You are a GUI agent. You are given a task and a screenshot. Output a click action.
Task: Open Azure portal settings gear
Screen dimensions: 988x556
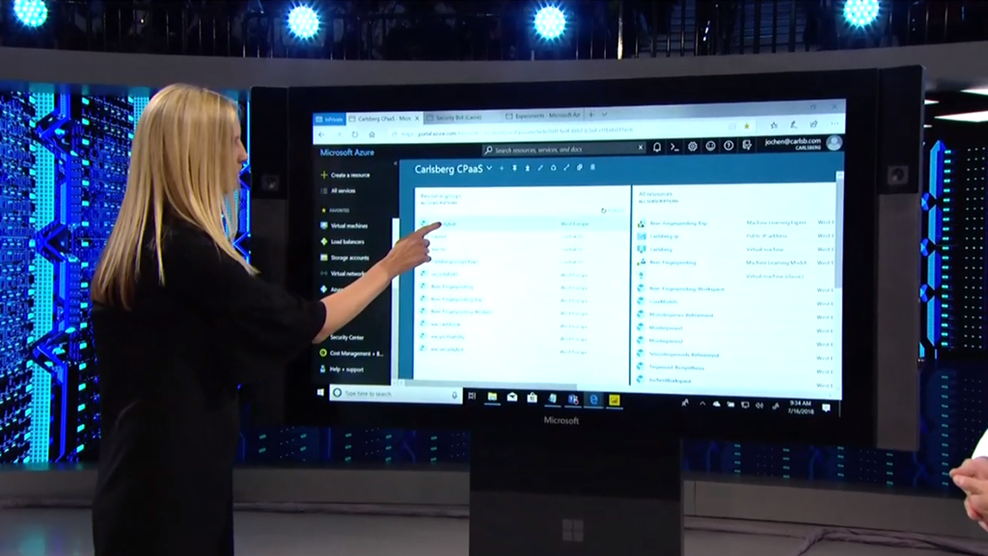coord(693,147)
